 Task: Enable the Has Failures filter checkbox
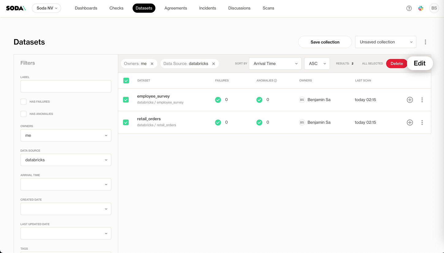click(23, 102)
